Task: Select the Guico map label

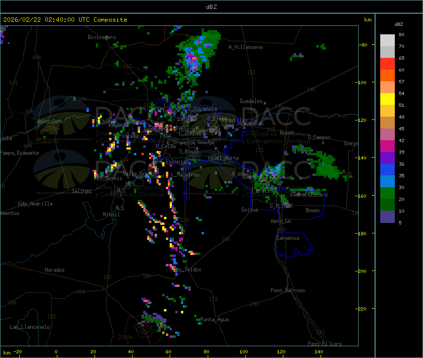Action: tap(287, 132)
